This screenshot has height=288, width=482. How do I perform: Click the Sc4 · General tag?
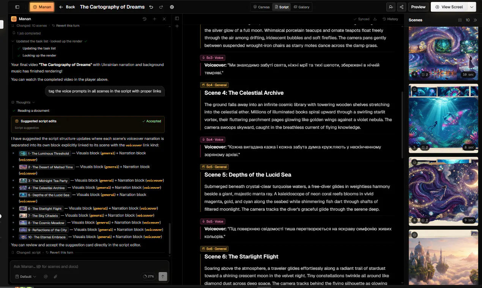coord(214,85)
